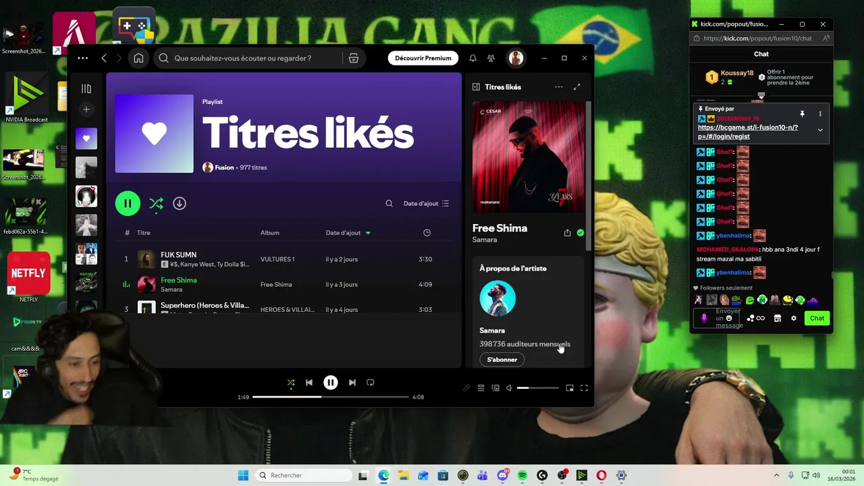Search within the playlist magnifier icon
This screenshot has width=864, height=486.
(389, 203)
